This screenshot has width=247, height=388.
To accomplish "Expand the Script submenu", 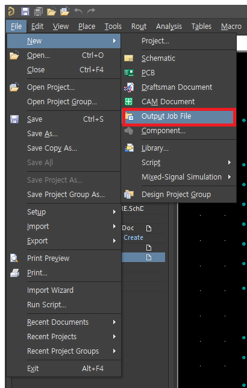I will click(230, 163).
